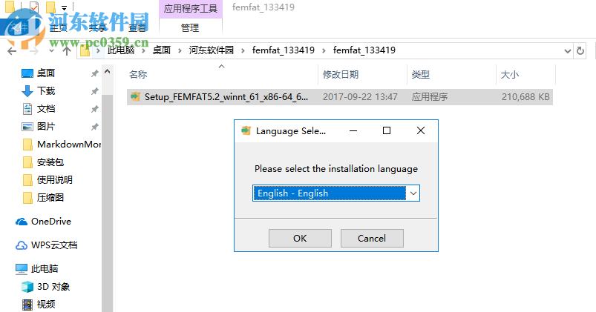Open 文档 in quick access sidebar
The width and height of the screenshot is (596, 312).
(x=46, y=108)
